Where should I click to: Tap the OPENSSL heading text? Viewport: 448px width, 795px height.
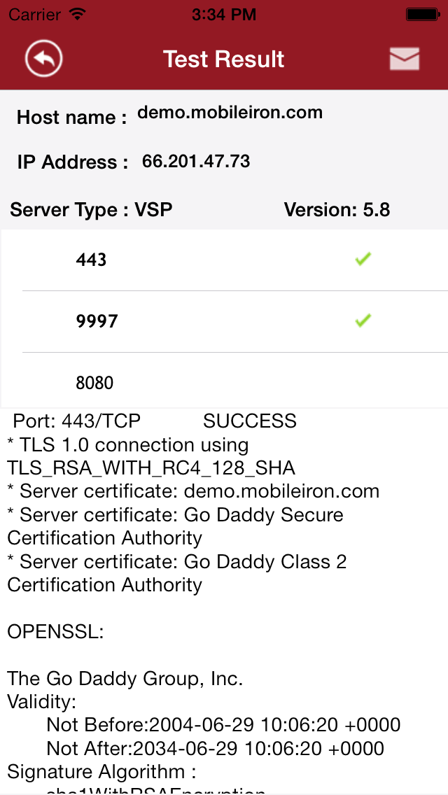click(55, 632)
